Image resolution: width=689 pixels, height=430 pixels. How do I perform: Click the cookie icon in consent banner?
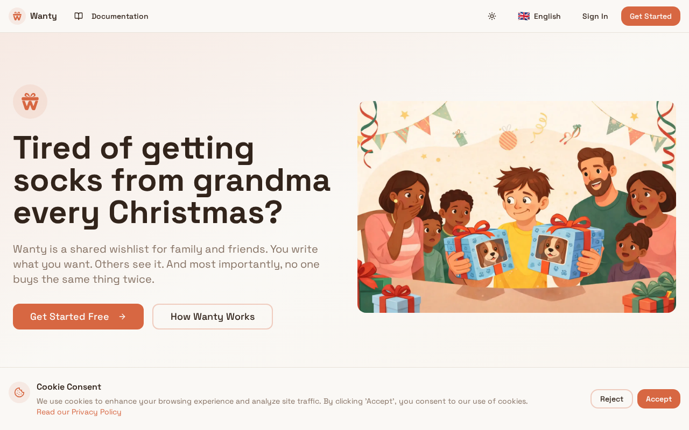point(19,392)
